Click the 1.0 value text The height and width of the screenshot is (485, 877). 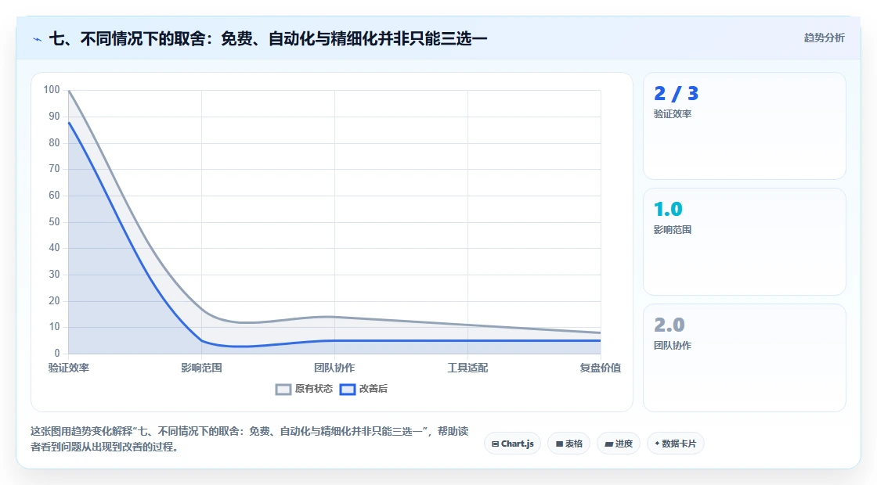(x=669, y=209)
